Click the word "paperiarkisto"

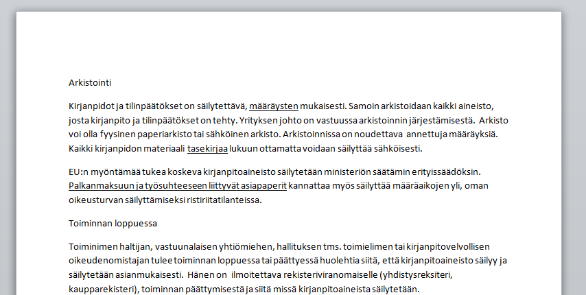pyautogui.click(x=165, y=134)
